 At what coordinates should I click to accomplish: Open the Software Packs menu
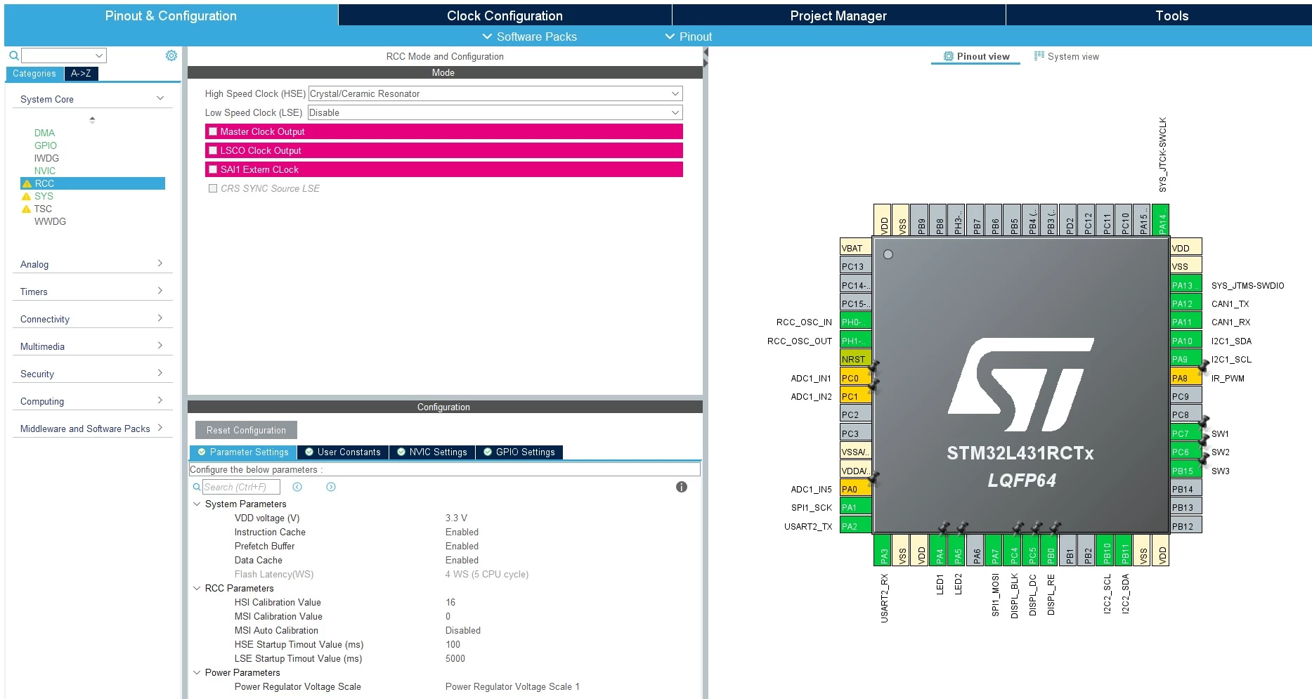point(530,37)
